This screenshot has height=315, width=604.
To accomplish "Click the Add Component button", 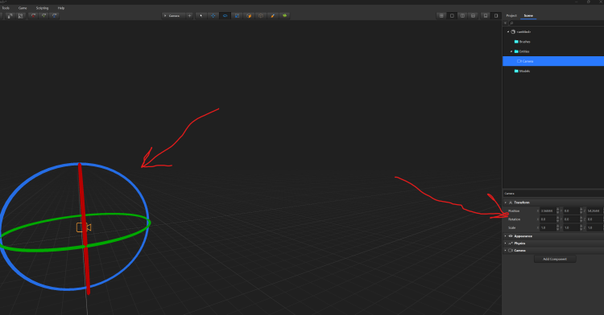I will tap(555, 260).
